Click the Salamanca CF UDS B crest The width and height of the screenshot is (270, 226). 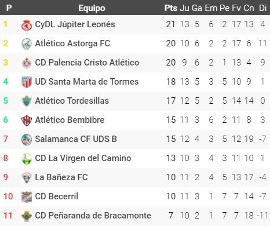point(27,140)
